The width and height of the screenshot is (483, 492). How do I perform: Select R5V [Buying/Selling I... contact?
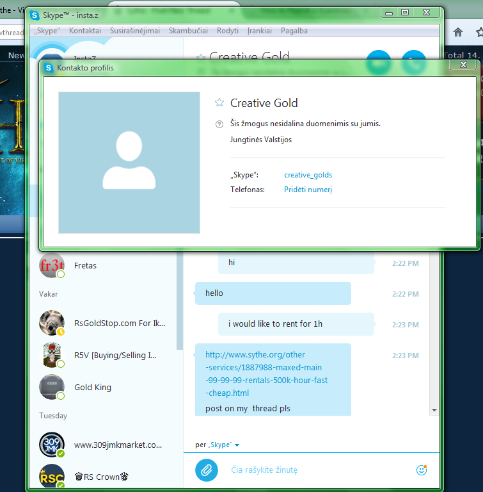tap(115, 355)
